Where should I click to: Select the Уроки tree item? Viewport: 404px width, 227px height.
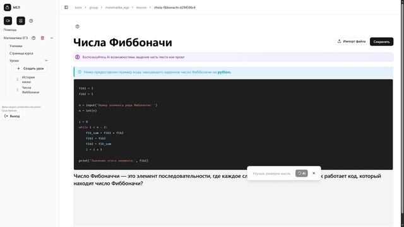(x=14, y=61)
